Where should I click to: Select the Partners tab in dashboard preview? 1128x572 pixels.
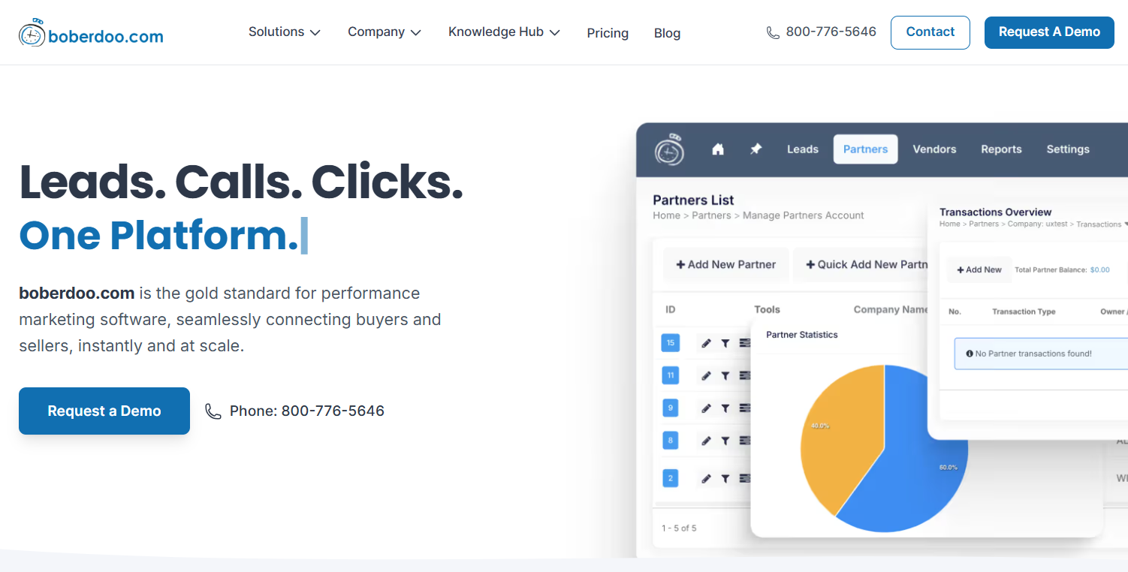click(x=865, y=149)
